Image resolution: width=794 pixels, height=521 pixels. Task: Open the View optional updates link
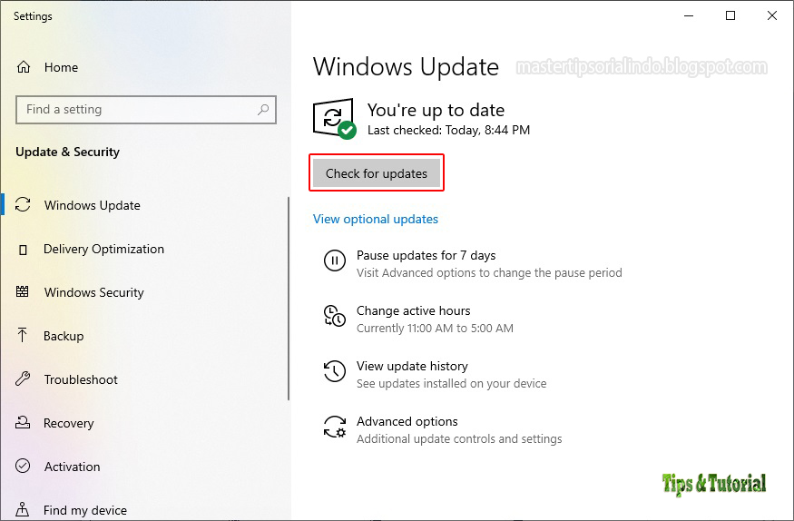tap(376, 219)
